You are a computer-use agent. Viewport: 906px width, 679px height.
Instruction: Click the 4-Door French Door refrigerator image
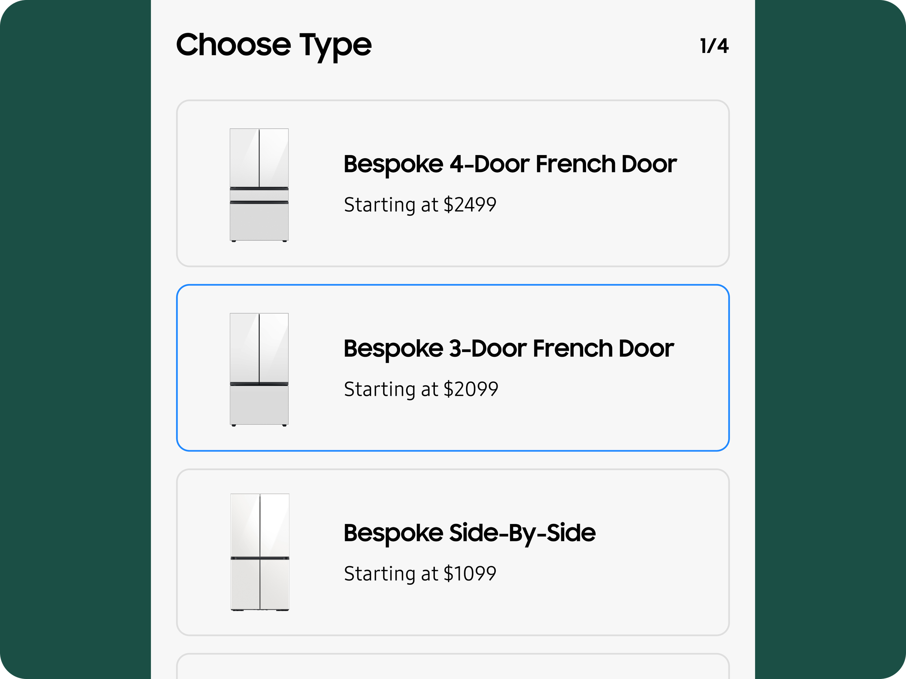(x=259, y=185)
